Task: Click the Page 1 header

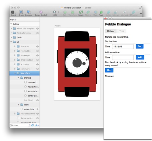Action: coord(13,20)
